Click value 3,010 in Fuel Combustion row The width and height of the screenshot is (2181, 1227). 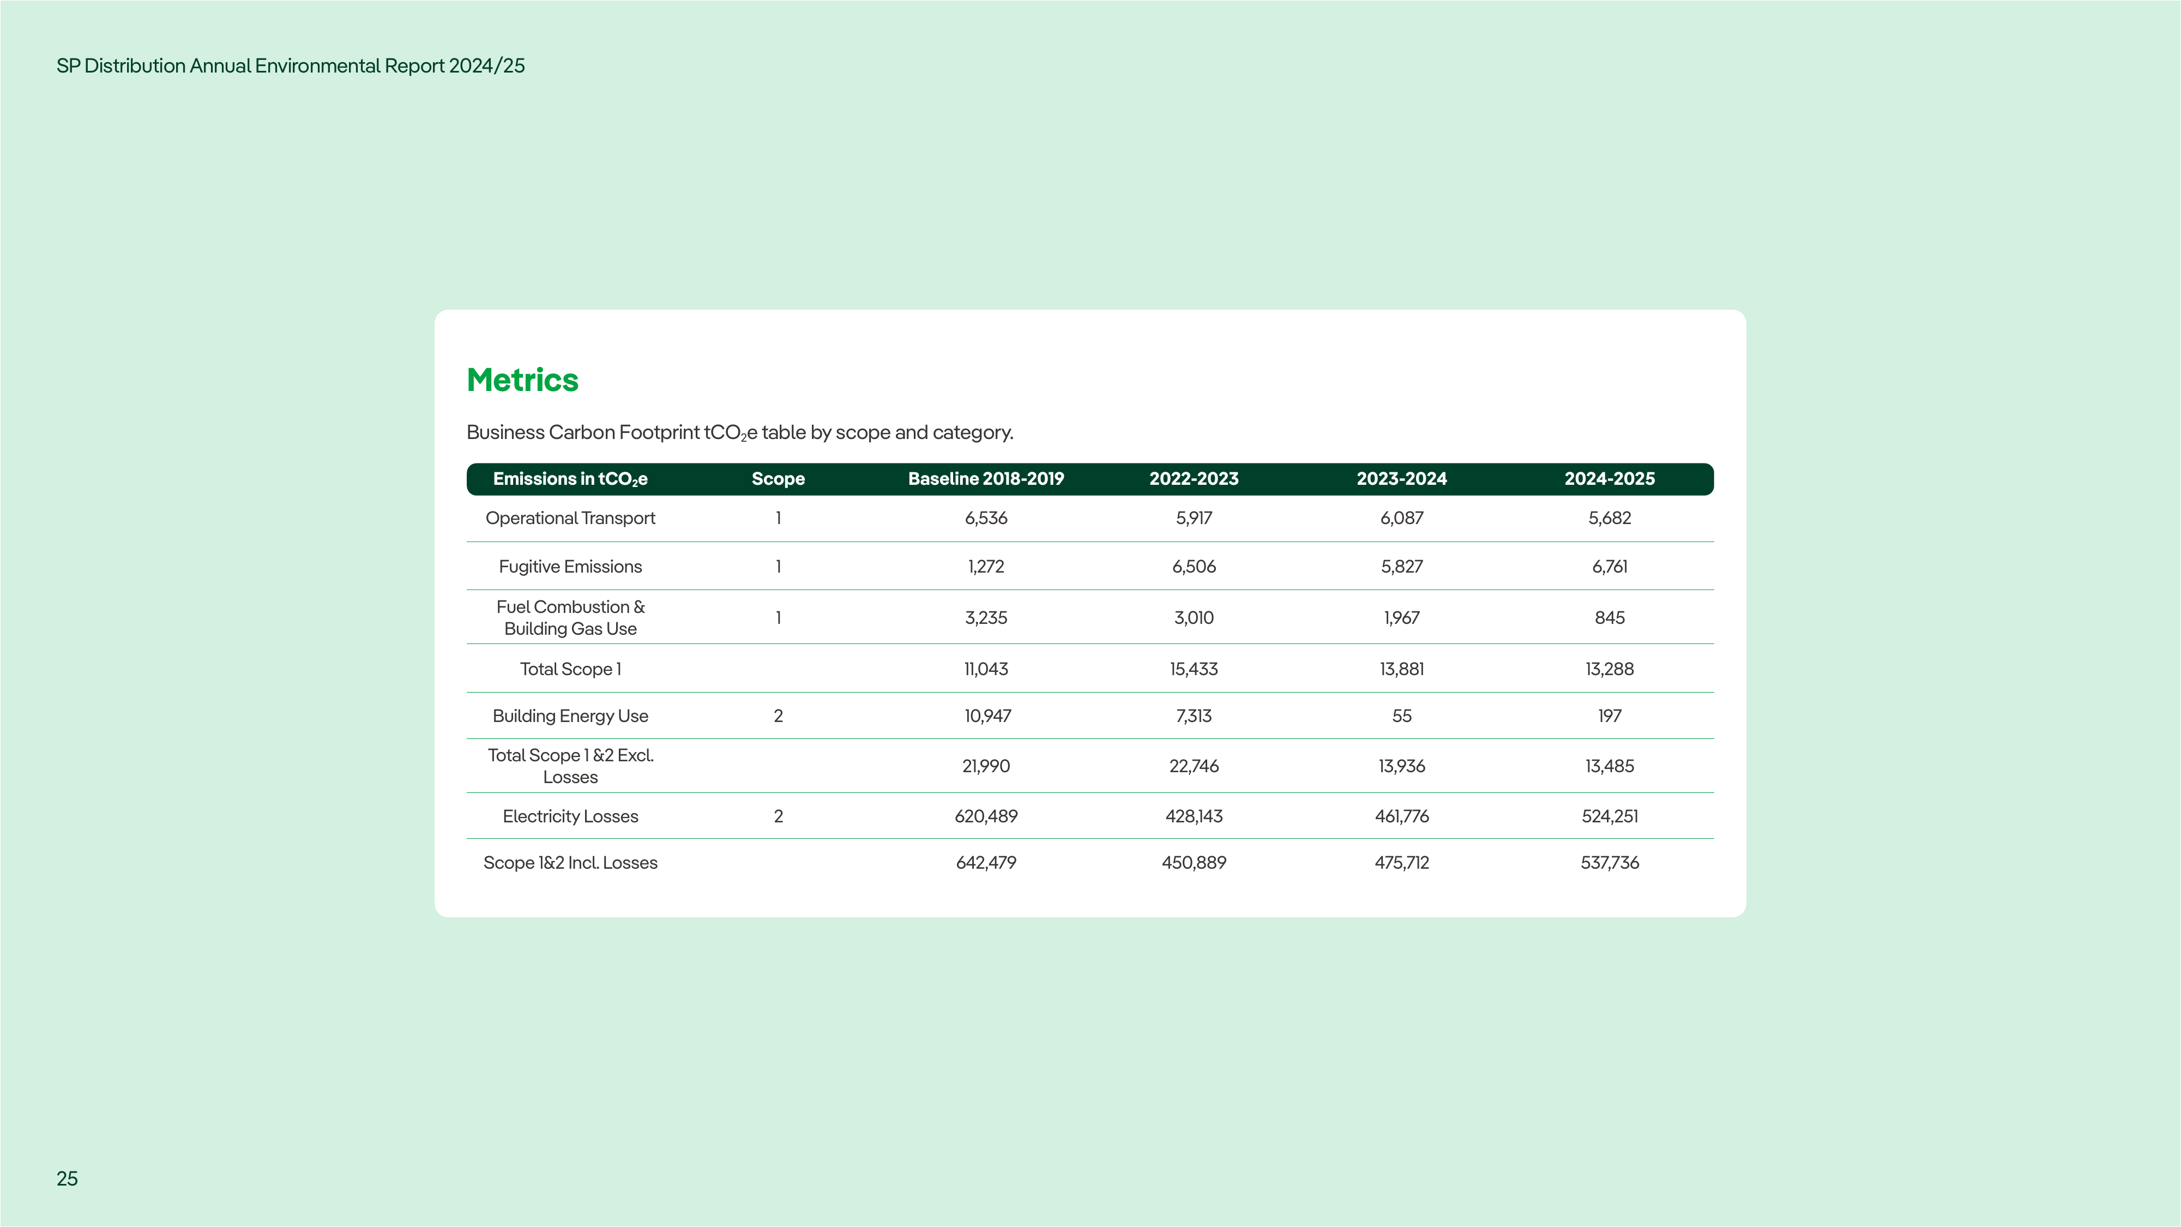[1194, 618]
